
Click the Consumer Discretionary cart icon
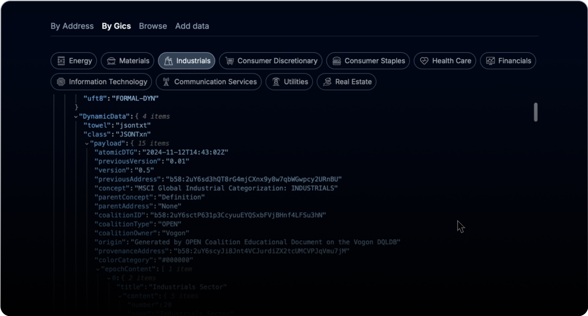point(230,61)
